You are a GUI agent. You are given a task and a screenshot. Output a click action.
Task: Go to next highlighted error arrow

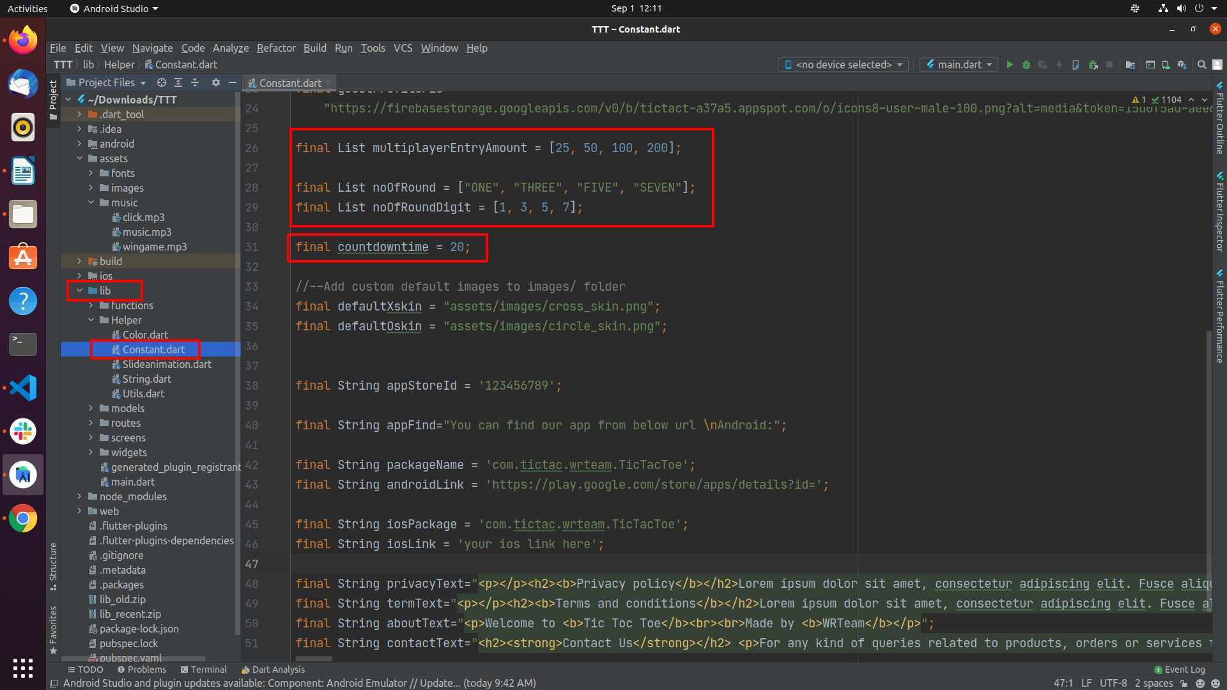pos(1205,100)
